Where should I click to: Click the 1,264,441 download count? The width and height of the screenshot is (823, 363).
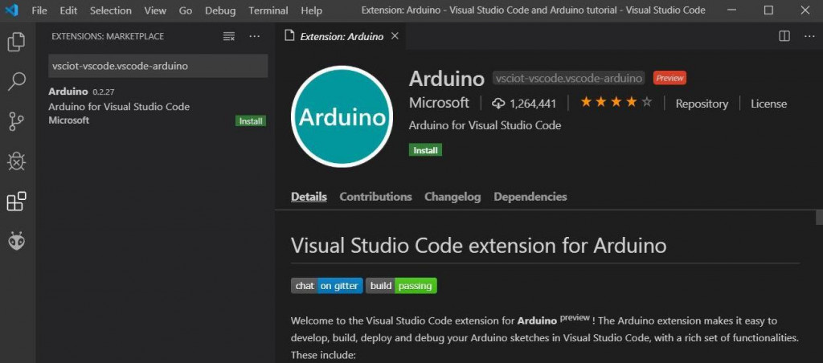tap(533, 104)
